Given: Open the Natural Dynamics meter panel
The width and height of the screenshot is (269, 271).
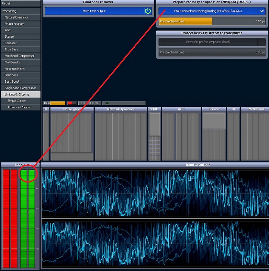Looking at the screenshot, I should tap(121, 134).
